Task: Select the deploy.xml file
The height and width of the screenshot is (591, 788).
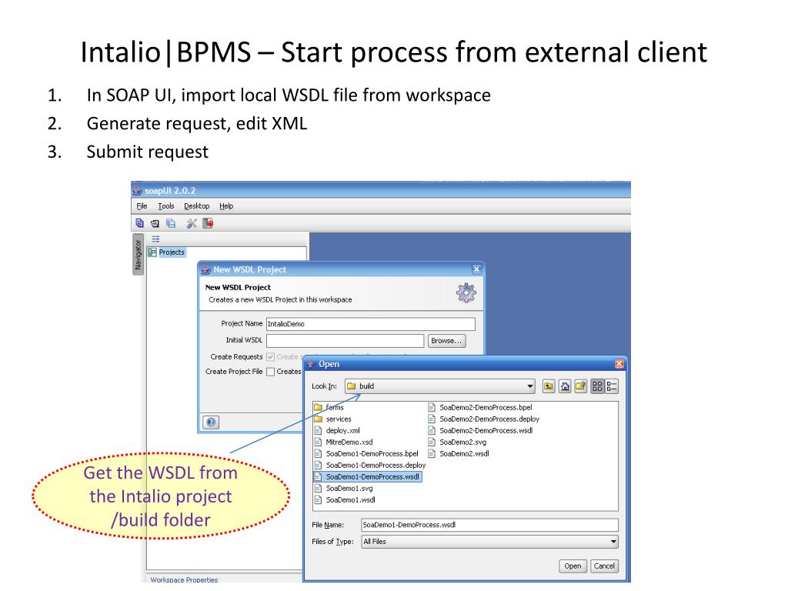Action: (337, 430)
